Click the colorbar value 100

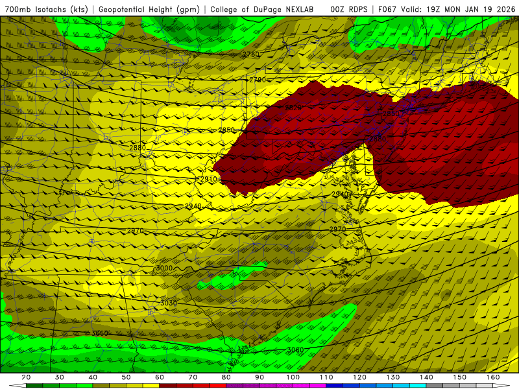point(293,377)
